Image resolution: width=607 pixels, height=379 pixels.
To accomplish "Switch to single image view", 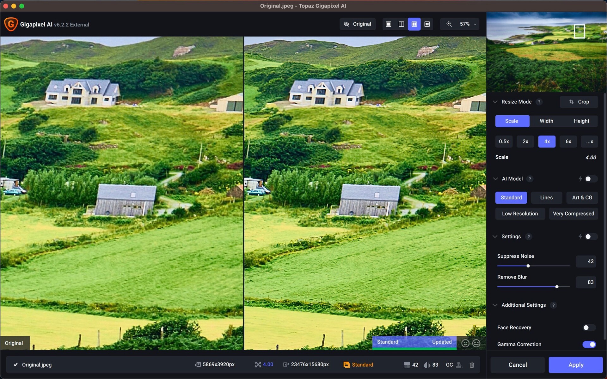I will click(388, 24).
